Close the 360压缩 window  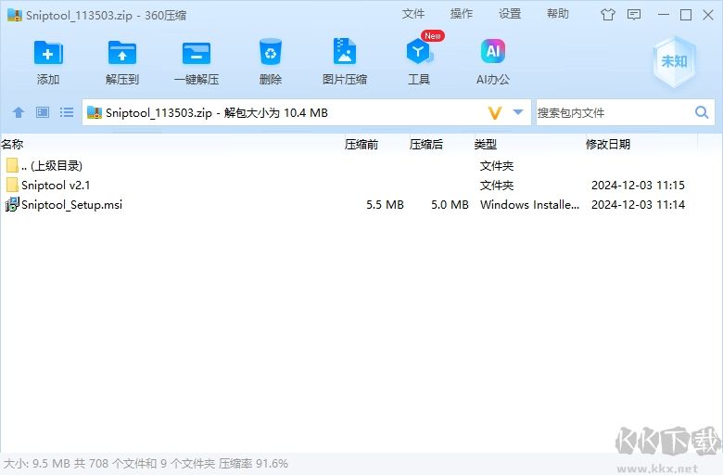[708, 15]
